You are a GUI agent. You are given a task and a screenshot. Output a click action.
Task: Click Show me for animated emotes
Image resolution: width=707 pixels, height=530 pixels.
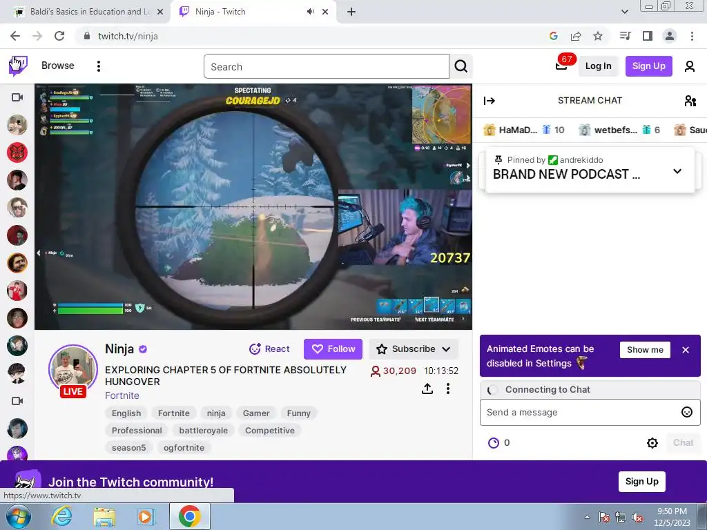[645, 350]
